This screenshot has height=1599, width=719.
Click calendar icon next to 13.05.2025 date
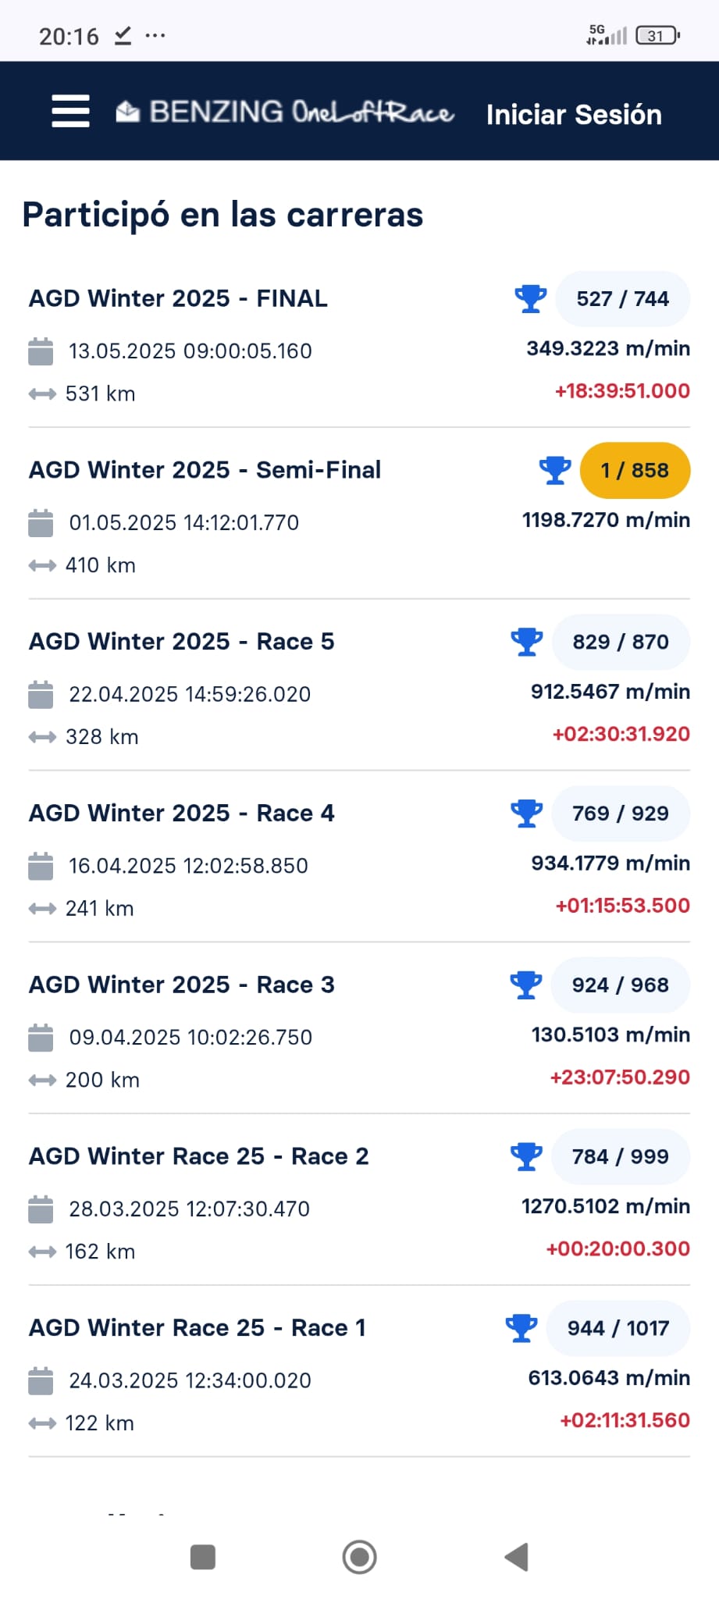41,351
